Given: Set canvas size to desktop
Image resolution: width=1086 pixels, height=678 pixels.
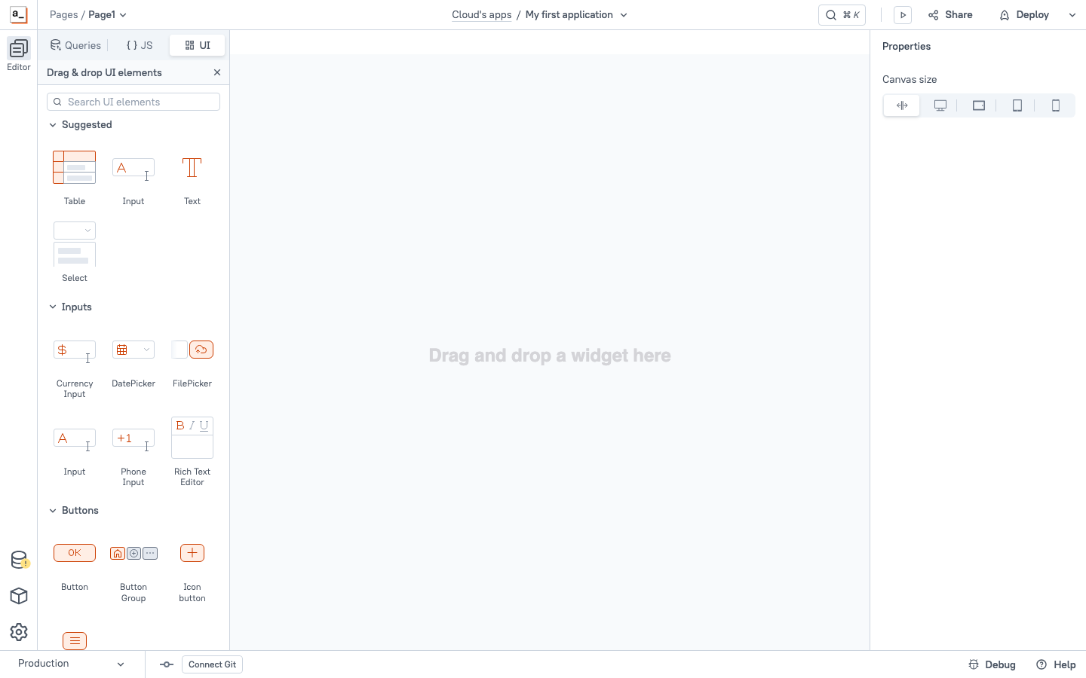Looking at the screenshot, I should pos(940,105).
